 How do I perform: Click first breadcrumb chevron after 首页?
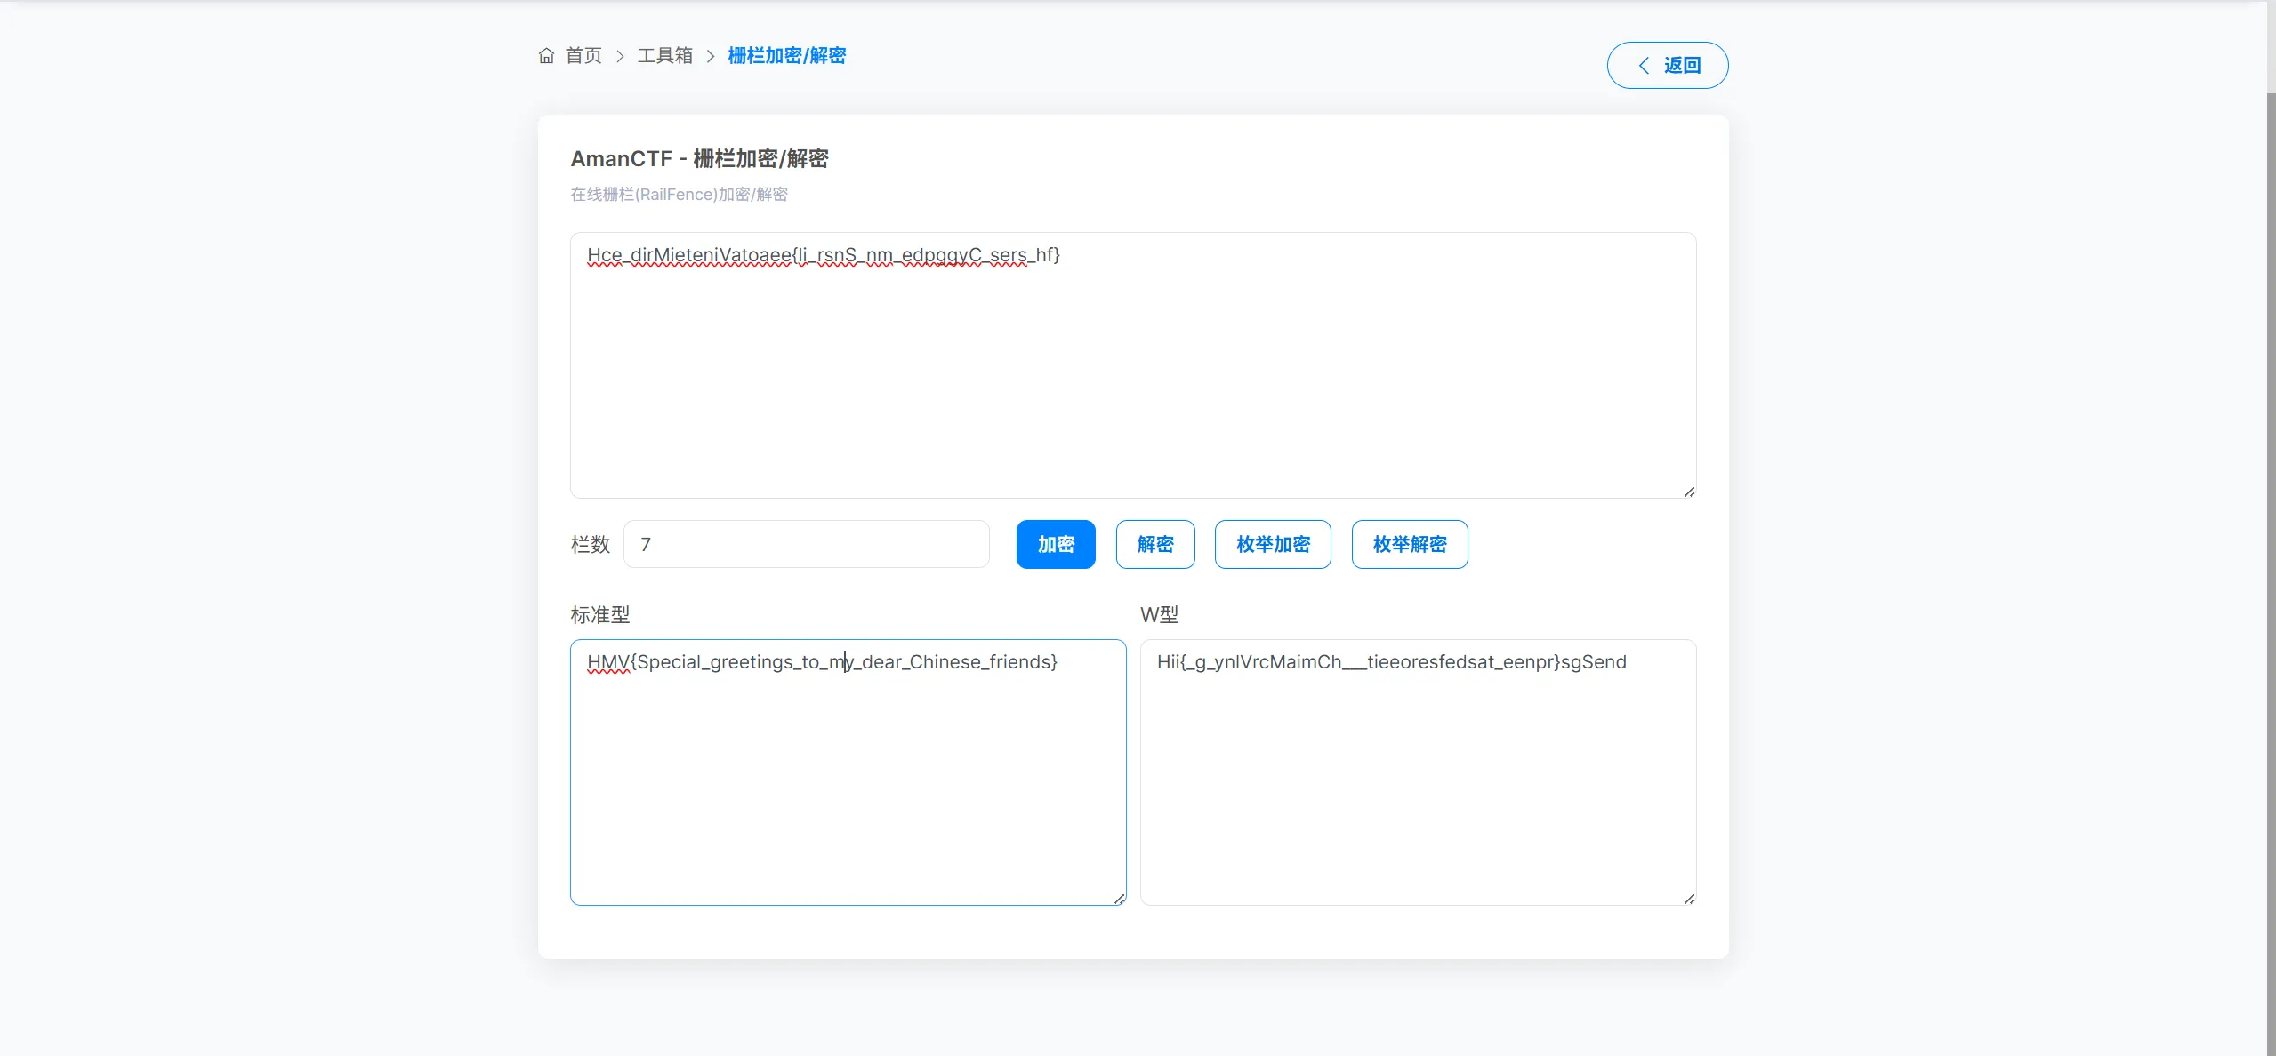[x=620, y=56]
